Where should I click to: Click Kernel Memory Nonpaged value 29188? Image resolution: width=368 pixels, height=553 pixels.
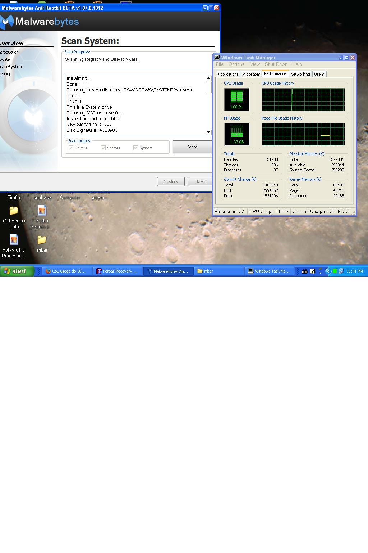339,196
